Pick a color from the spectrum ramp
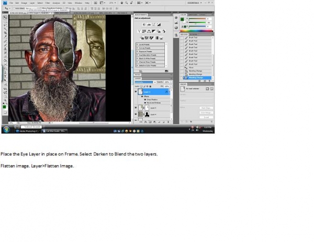The image size is (314, 242). pos(196,31)
